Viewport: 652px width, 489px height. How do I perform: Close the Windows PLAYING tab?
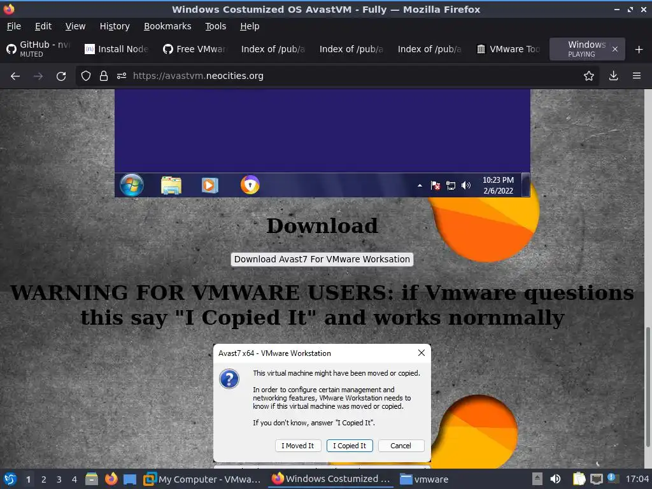615,50
